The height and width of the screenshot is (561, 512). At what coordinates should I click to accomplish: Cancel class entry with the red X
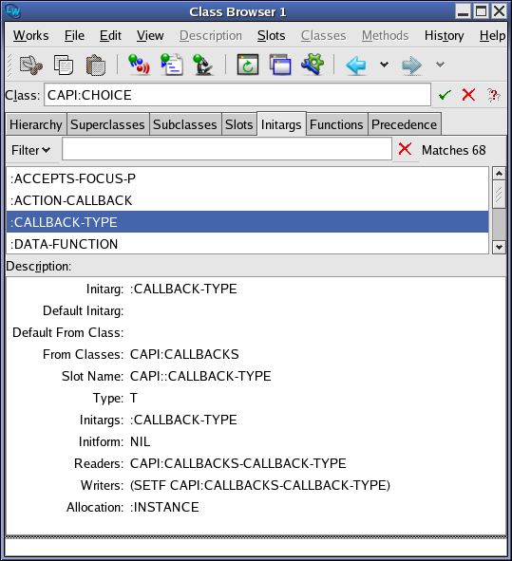(468, 95)
